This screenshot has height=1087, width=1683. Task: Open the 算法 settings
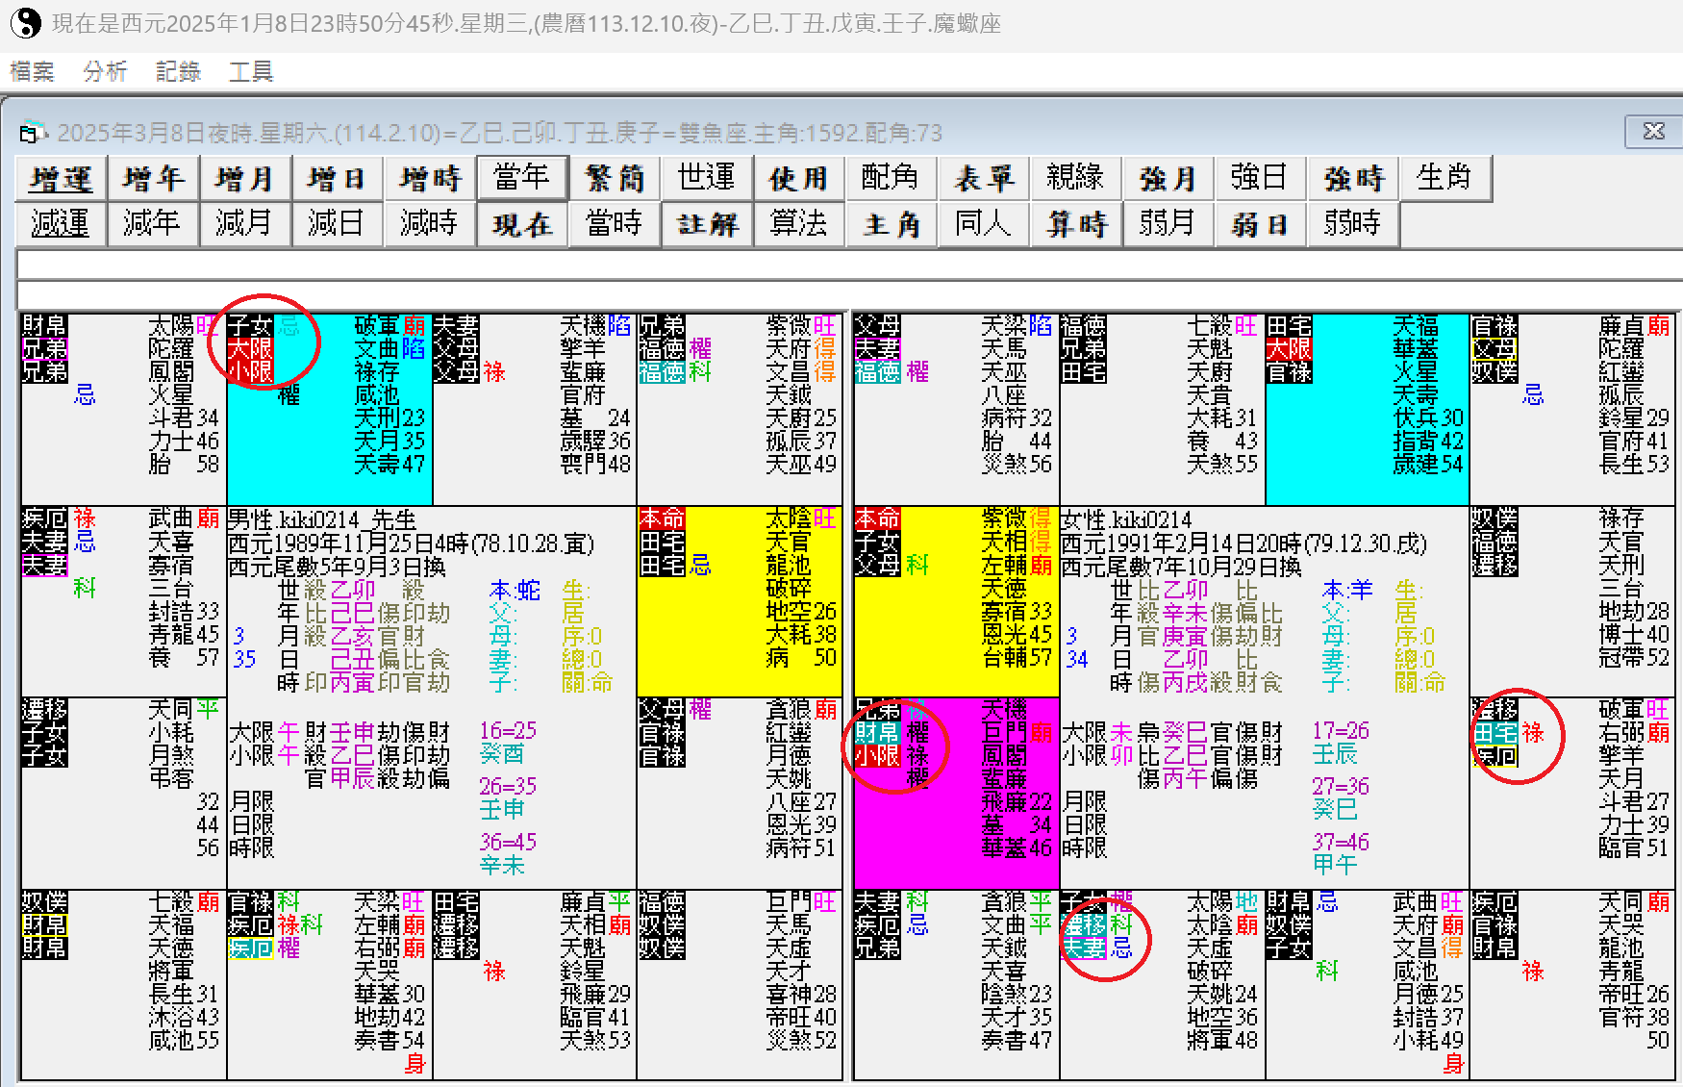tap(799, 224)
